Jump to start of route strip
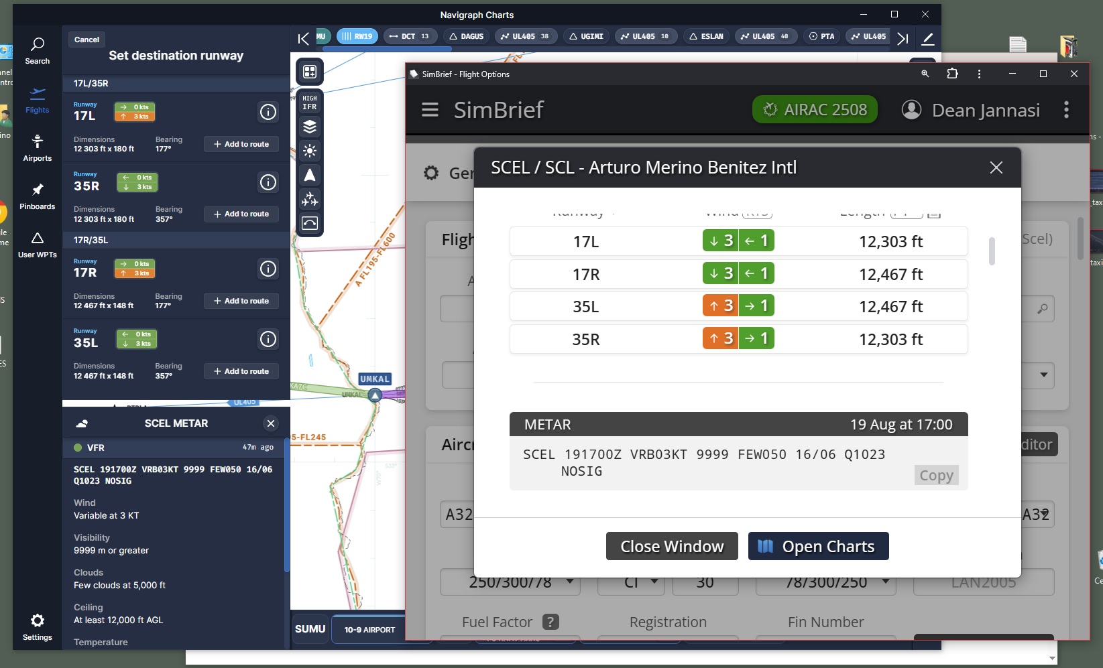Image resolution: width=1103 pixels, height=668 pixels. point(303,38)
